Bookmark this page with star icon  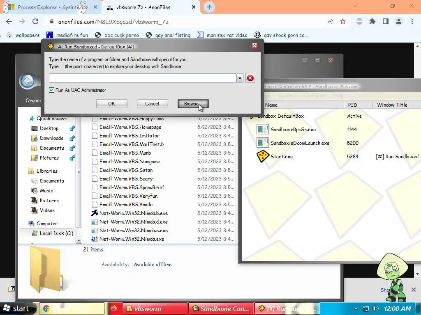click(343, 22)
